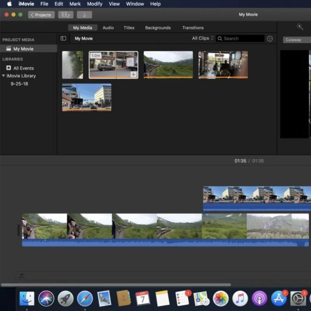This screenshot has width=311, height=311.
Task: Click the plus icon on the street clip
Action: 133,74
